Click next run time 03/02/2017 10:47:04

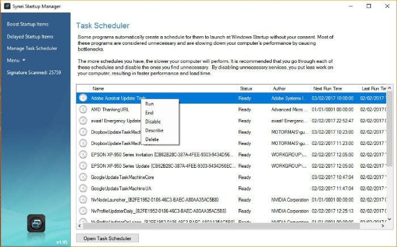click(332, 177)
